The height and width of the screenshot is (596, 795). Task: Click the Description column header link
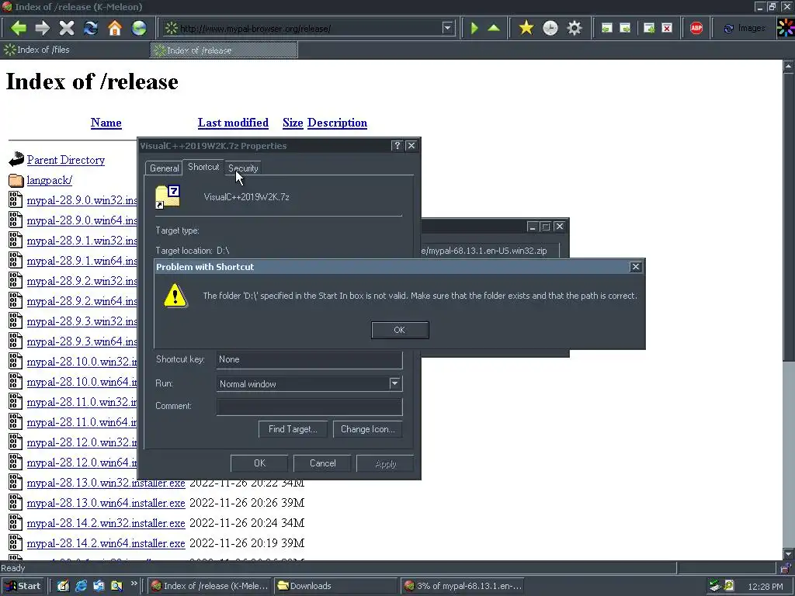coord(337,123)
